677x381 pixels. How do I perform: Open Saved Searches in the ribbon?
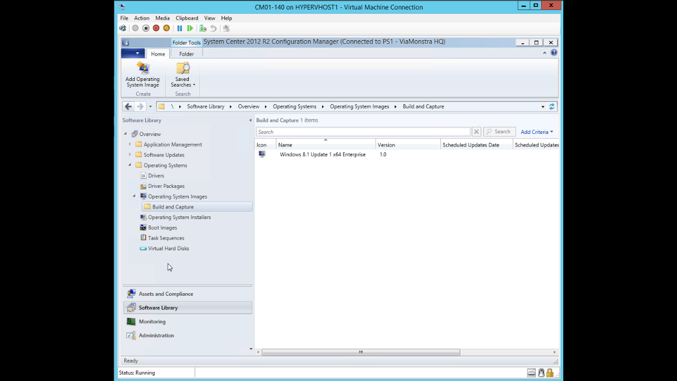[182, 75]
